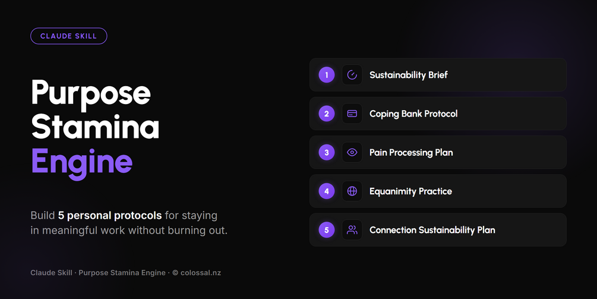Click the CLAUDE SKILL pill badge
Screen dimensions: 597x299
(x=68, y=36)
